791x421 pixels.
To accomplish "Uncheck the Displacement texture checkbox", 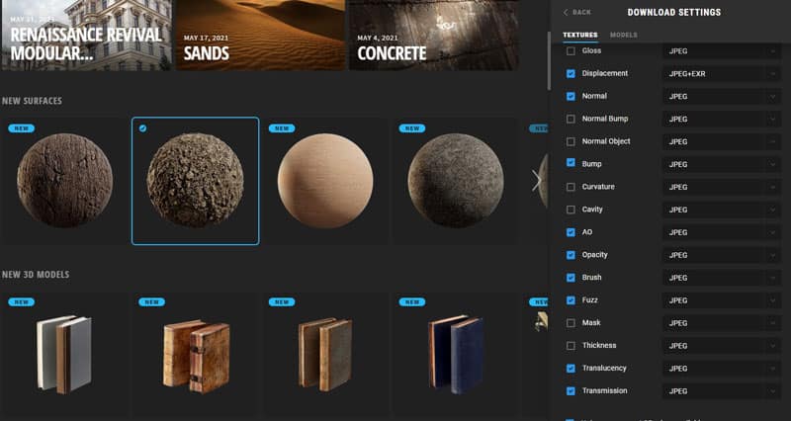I will pos(571,73).
